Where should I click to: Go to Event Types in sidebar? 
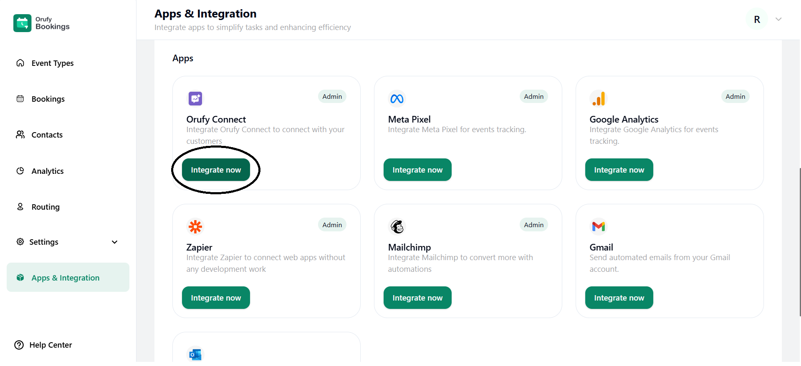(52, 63)
